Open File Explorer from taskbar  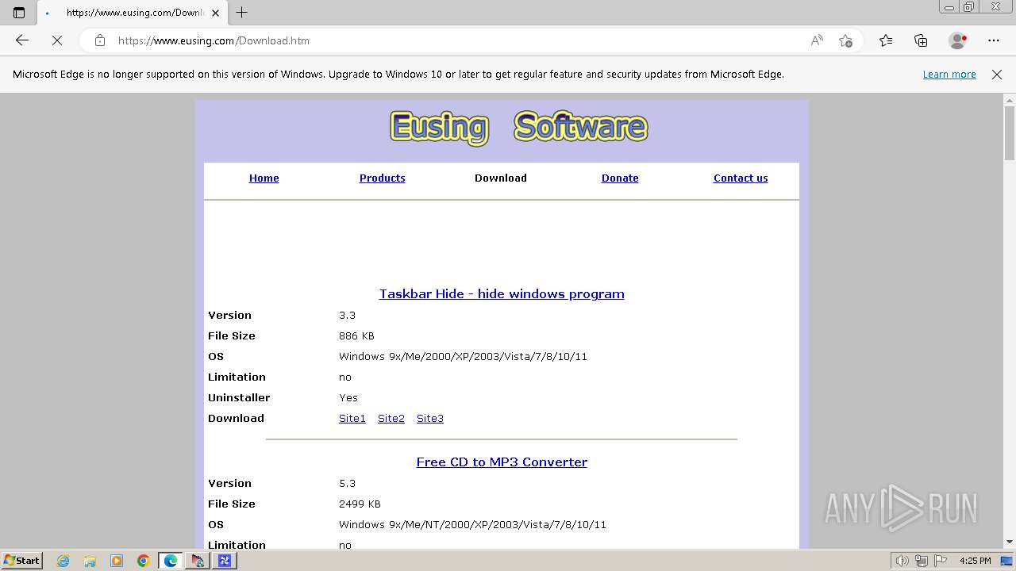pyautogui.click(x=90, y=561)
